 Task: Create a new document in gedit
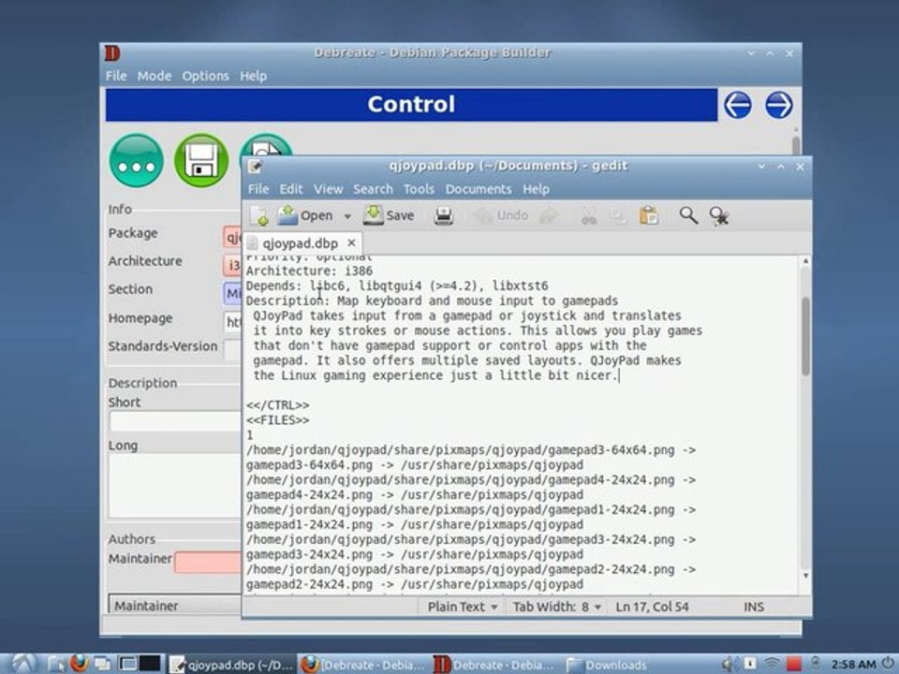(x=258, y=216)
